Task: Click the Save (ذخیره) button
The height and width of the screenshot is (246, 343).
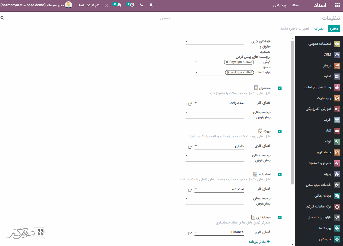Action: coord(334,28)
